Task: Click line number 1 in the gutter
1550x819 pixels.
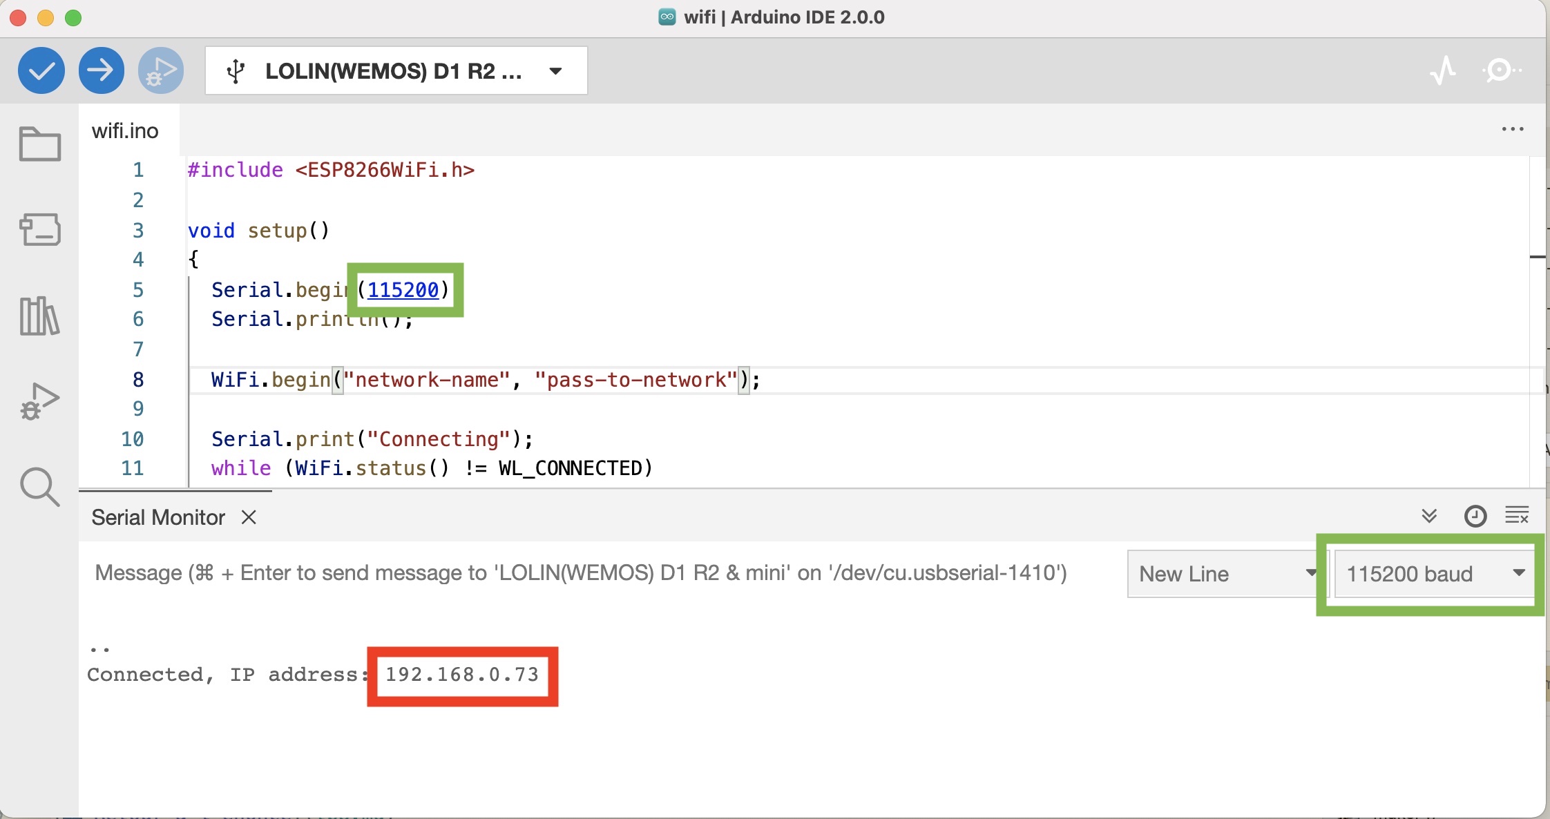Action: pyautogui.click(x=138, y=170)
